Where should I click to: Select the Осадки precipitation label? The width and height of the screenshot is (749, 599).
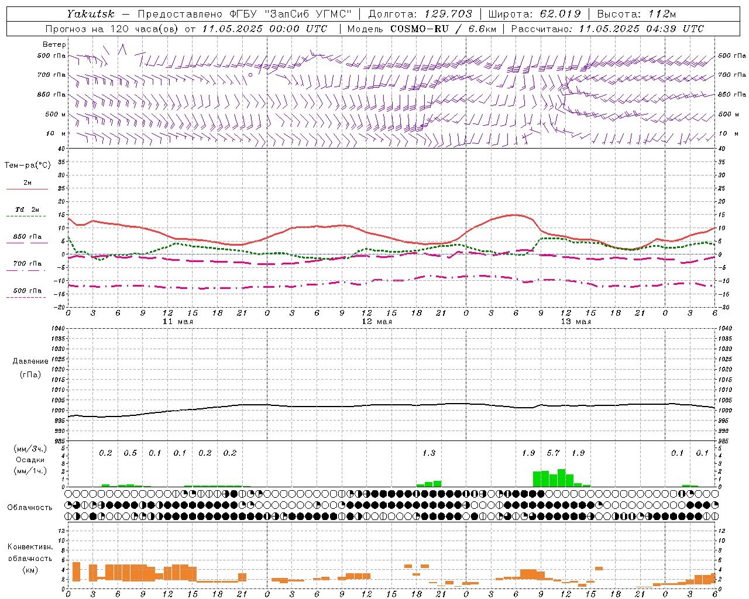30,460
